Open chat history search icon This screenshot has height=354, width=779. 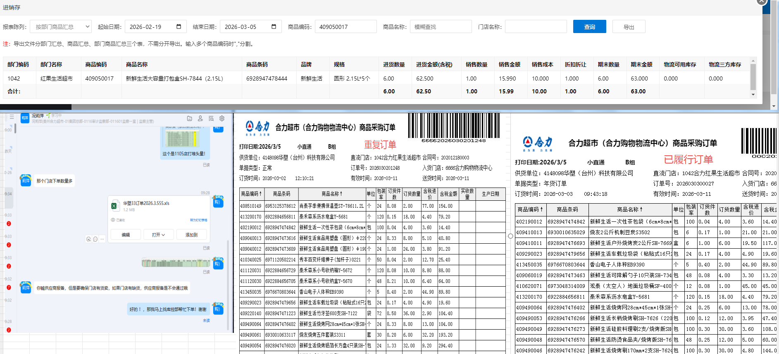point(211,119)
